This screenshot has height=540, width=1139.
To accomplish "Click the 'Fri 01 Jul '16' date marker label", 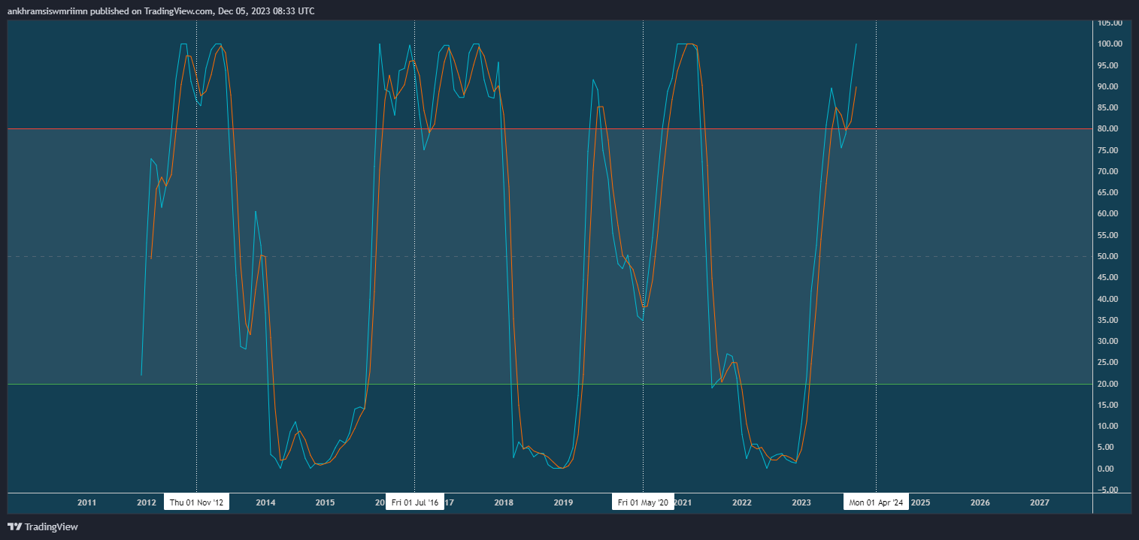I will (414, 502).
